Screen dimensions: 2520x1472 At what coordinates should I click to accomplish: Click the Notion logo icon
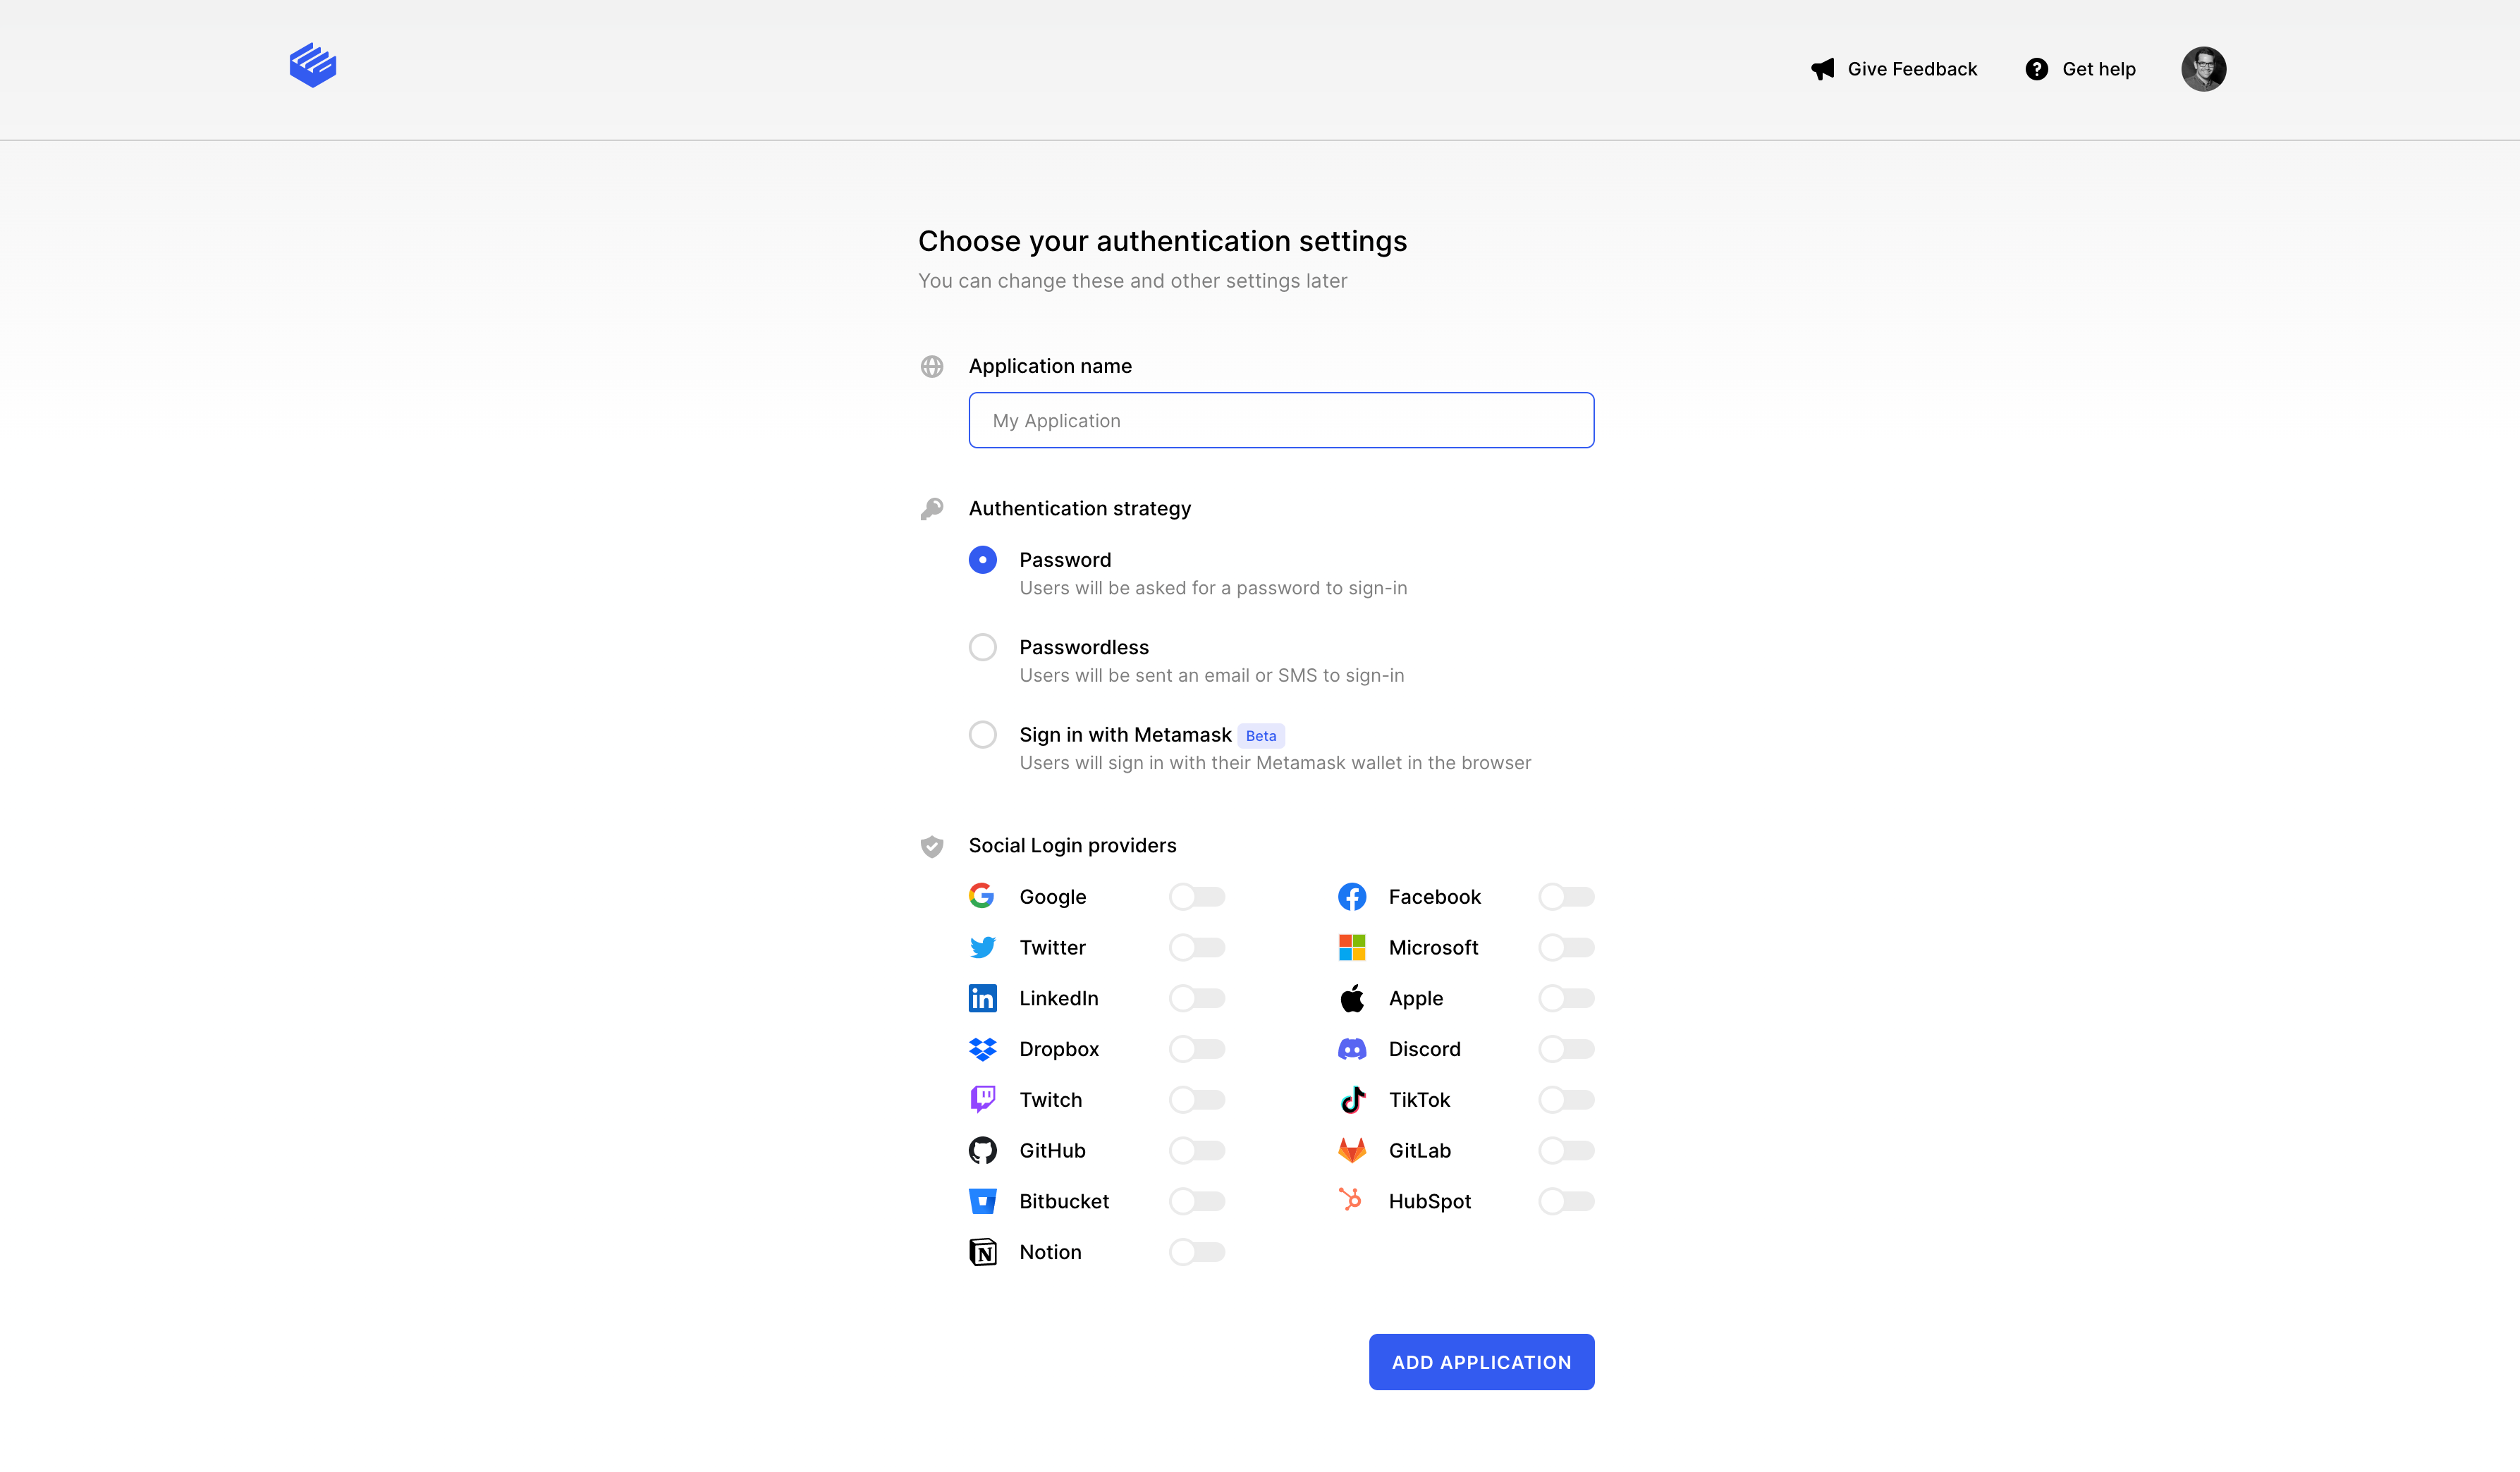[x=982, y=1252]
